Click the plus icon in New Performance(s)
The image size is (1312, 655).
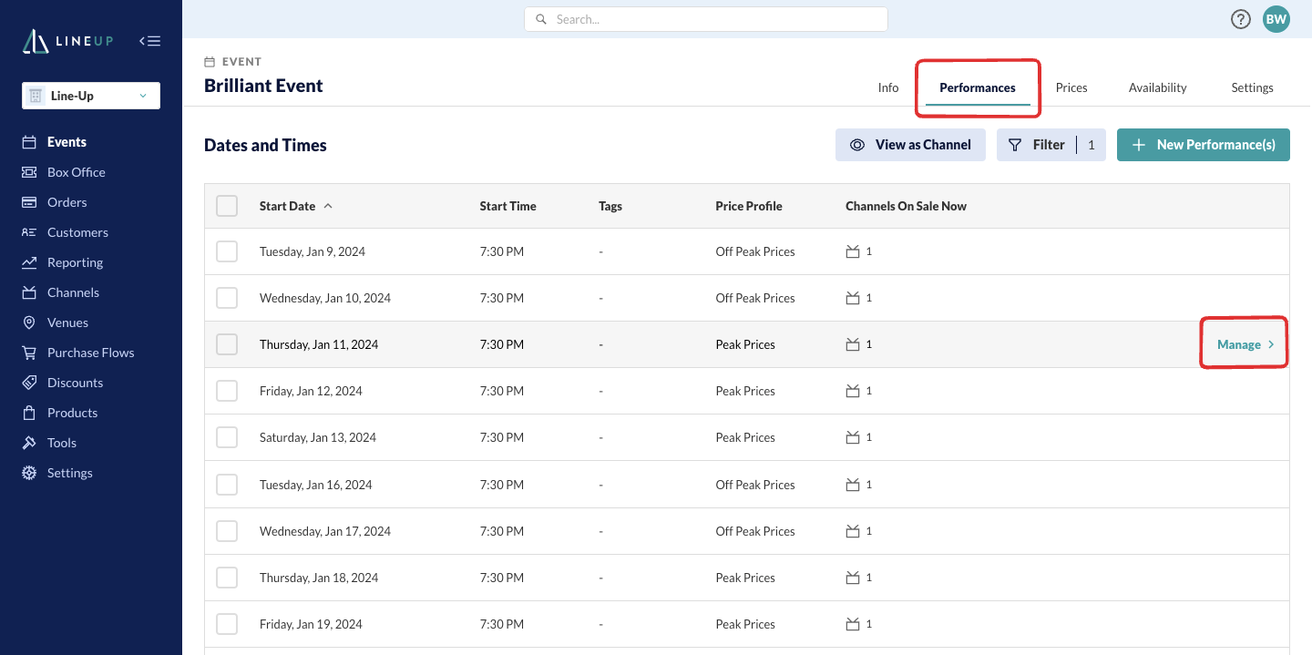[1138, 145]
